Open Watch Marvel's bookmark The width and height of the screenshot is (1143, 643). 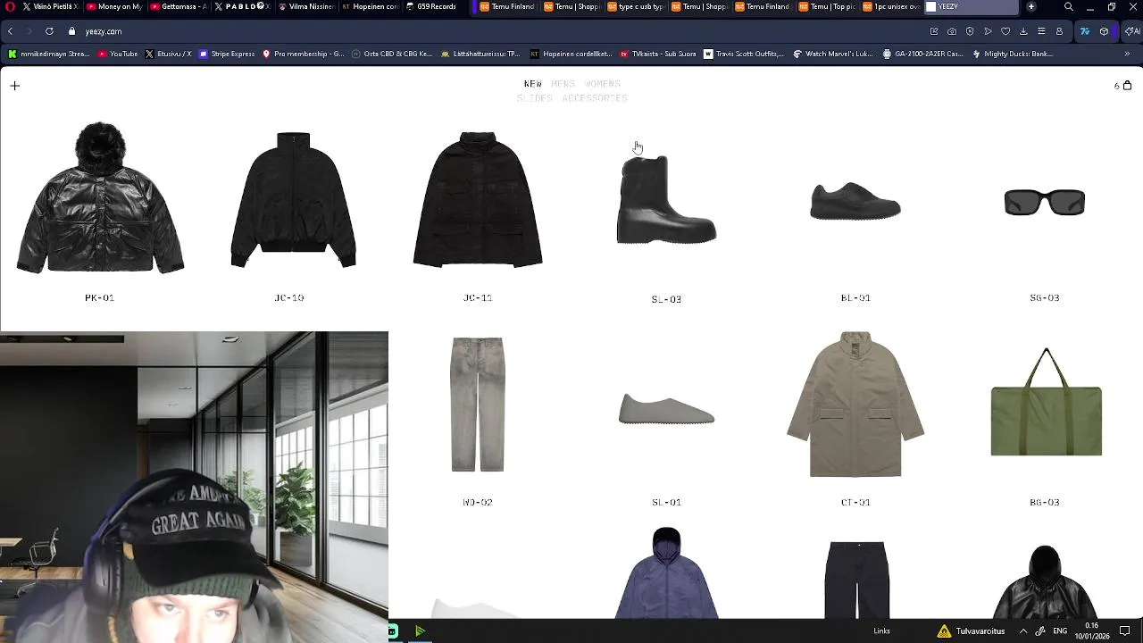pyautogui.click(x=833, y=54)
